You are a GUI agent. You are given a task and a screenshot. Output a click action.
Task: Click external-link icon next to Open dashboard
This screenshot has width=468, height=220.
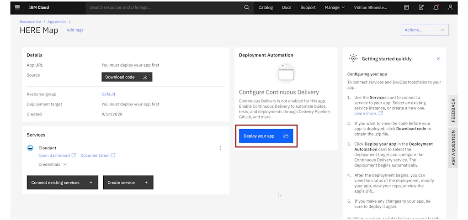point(74,155)
